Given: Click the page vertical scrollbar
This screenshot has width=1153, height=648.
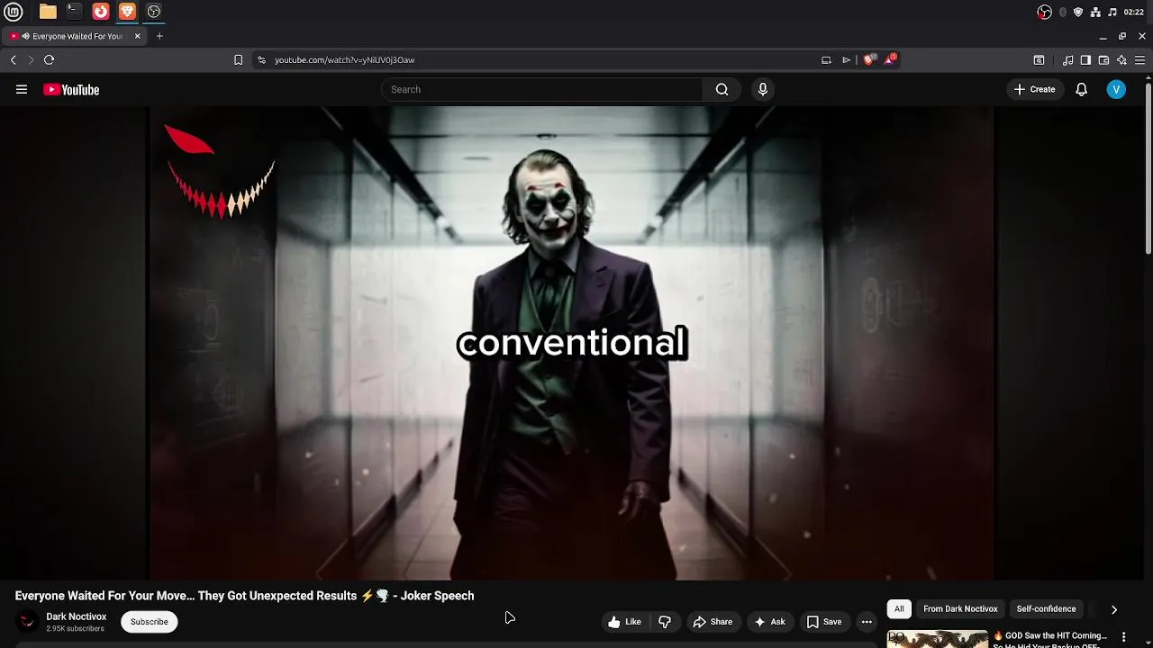Looking at the screenshot, I should pos(1148,167).
